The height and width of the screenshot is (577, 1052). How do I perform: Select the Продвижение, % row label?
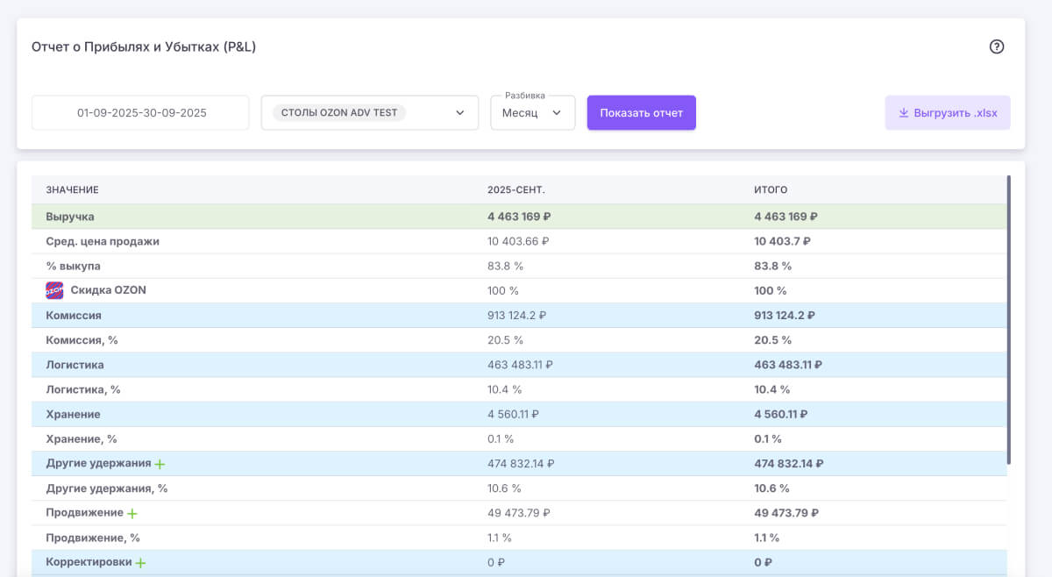coord(93,538)
